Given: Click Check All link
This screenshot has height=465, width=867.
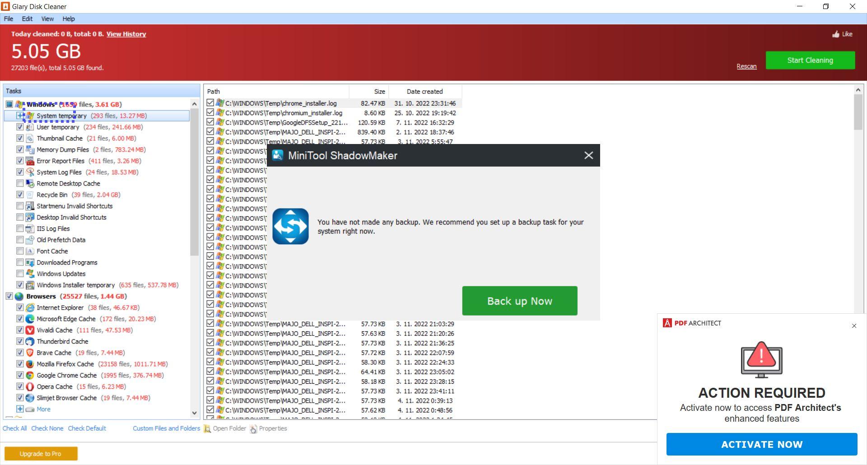Looking at the screenshot, I should 14,428.
